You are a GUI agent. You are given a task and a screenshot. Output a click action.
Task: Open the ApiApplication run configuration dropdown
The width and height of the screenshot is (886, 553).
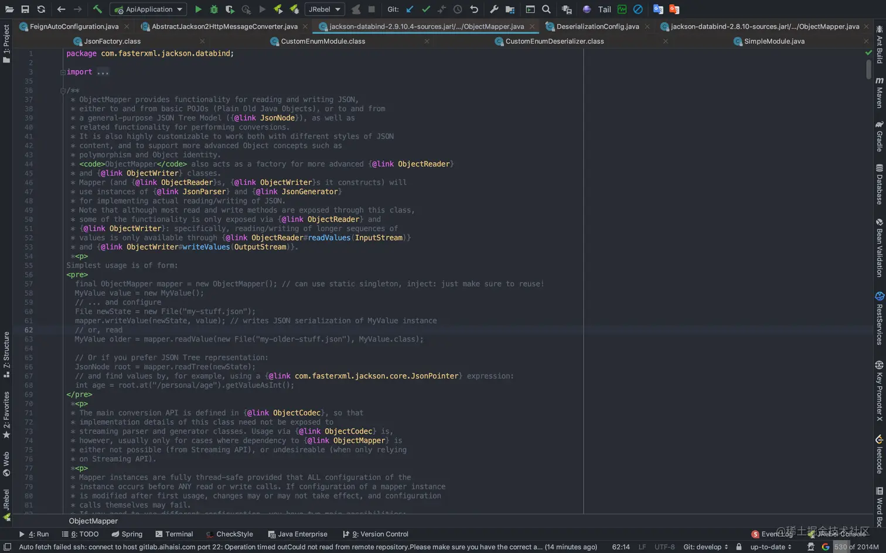(148, 9)
